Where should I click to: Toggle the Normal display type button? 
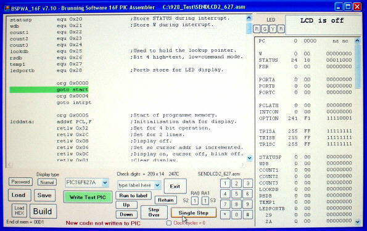point(47,182)
